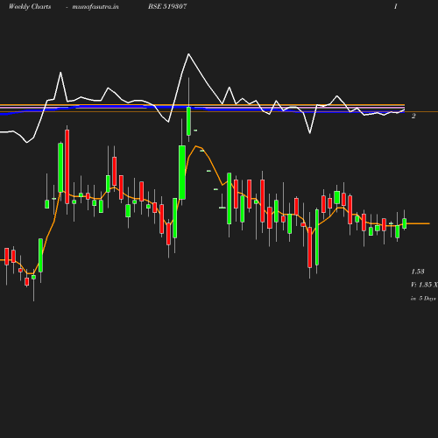Image resolution: width=438 pixels, height=438 pixels.
Task: Click the '1' label in the top-right corner
Action: (x=396, y=6)
